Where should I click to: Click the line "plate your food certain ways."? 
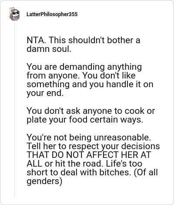(x=85, y=120)
